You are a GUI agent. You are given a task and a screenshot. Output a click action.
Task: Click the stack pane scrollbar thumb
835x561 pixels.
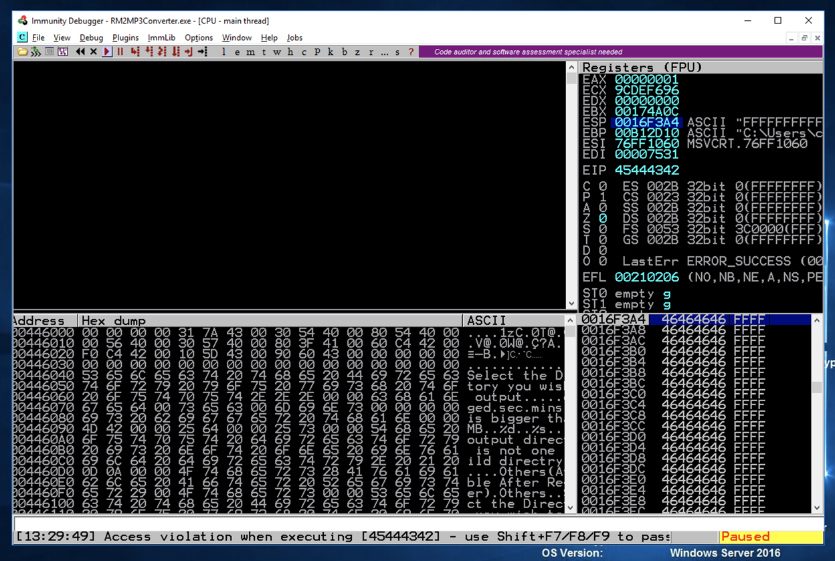(817, 387)
